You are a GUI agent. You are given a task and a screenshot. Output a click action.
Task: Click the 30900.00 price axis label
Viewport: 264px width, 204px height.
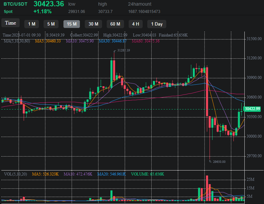(254, 78)
